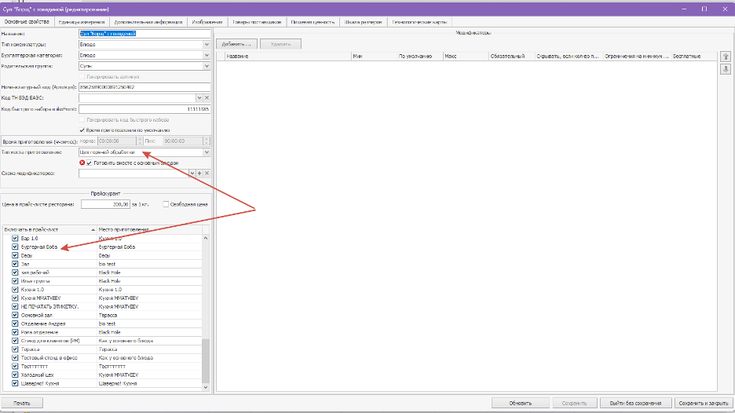
Task: Enable the Свободная цена checkbox
Action: coord(166,204)
